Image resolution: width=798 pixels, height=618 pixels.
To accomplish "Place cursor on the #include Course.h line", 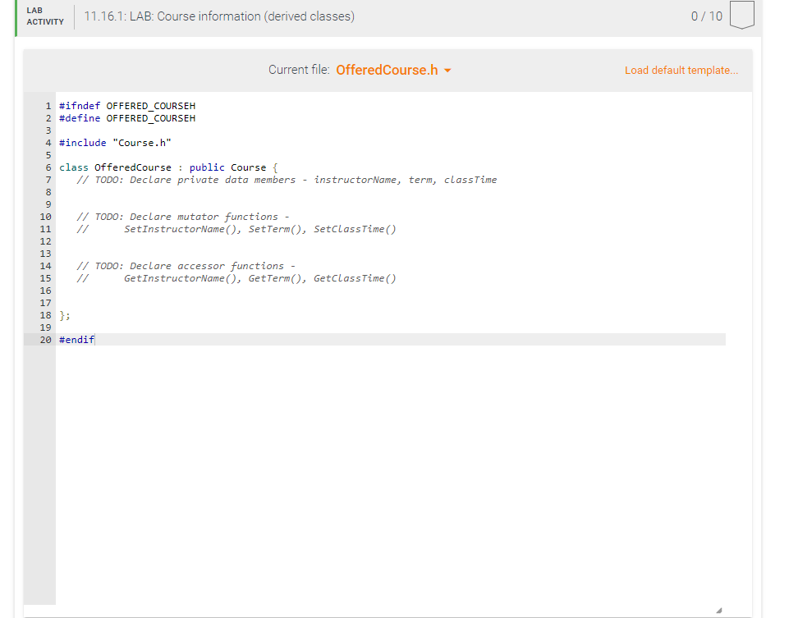I will [115, 142].
